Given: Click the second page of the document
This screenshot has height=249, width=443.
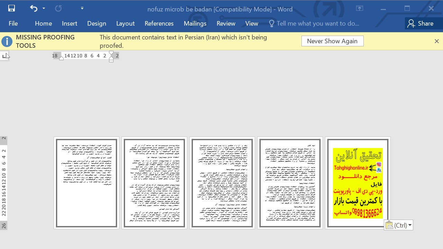Looking at the screenshot, I should [154, 183].
